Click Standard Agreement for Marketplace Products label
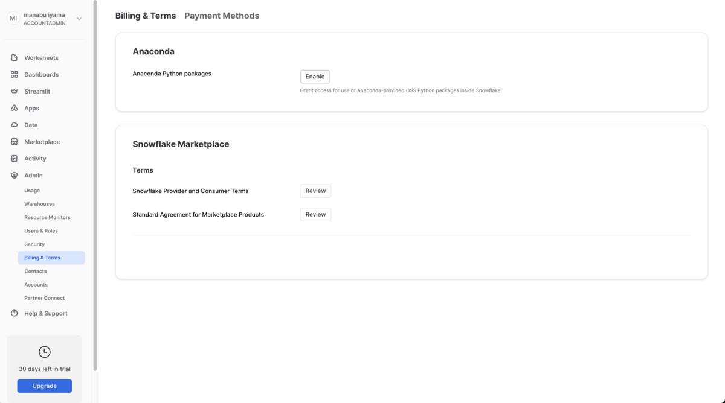The image size is (725, 403). [x=198, y=215]
